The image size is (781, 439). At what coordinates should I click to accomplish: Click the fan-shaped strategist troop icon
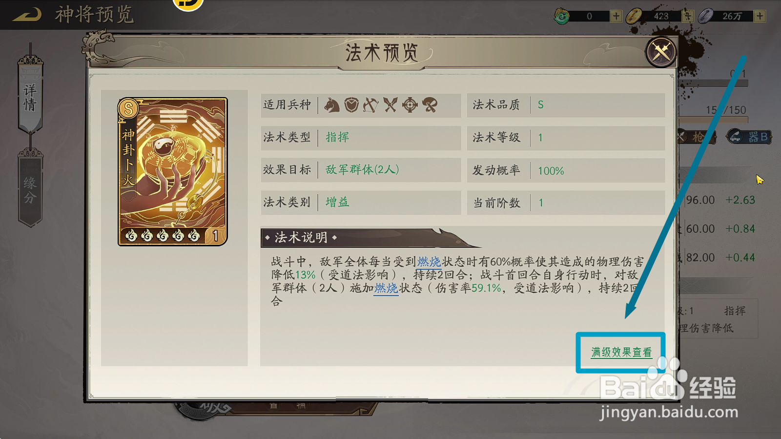tap(430, 105)
